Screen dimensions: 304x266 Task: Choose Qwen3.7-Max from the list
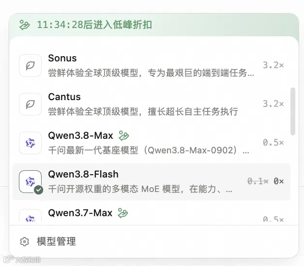pyautogui.click(x=152, y=214)
